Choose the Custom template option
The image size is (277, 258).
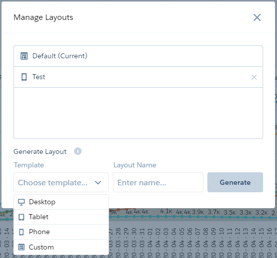point(61,247)
